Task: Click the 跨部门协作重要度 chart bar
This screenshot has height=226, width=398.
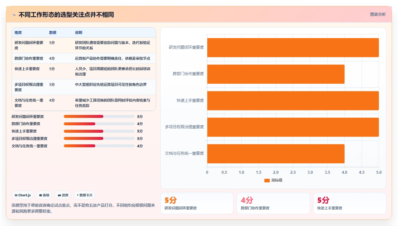Action: 276,74
